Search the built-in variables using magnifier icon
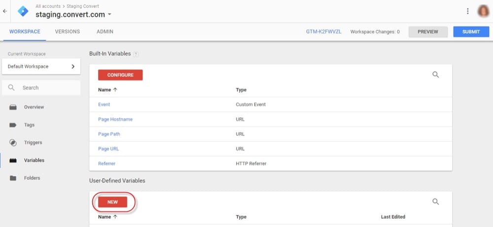493x227 pixels. click(435, 75)
